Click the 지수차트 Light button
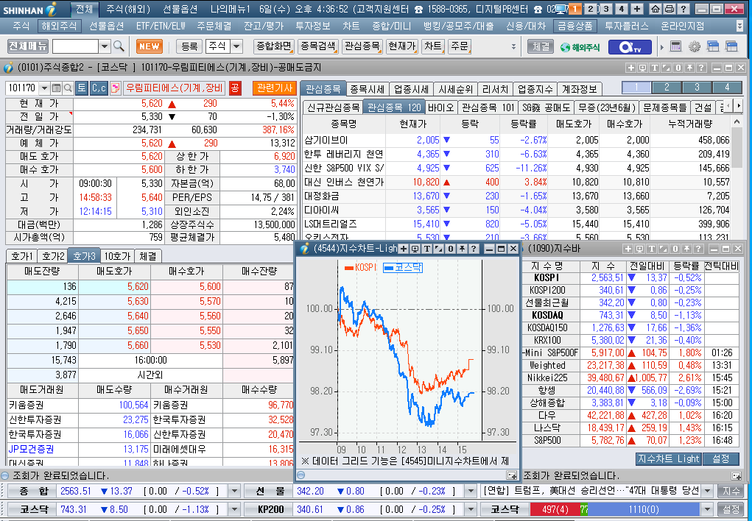The width and height of the screenshot is (752, 521). 669,458
